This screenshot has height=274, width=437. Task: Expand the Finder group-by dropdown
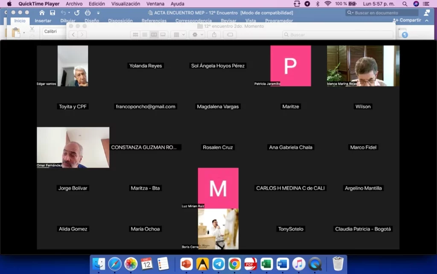pyautogui.click(x=178, y=35)
